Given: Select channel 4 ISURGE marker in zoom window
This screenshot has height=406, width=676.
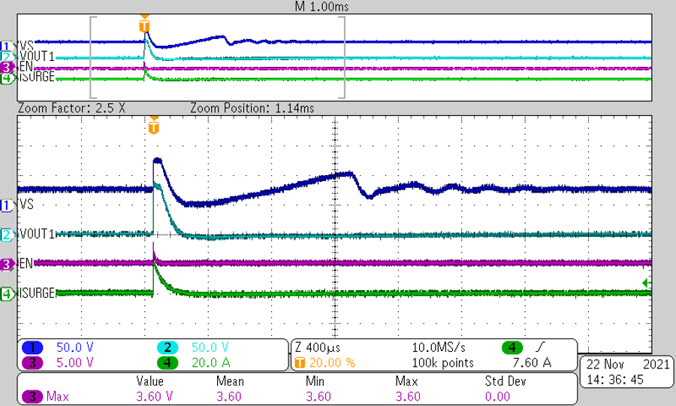Looking at the screenshot, I should tap(8, 294).
